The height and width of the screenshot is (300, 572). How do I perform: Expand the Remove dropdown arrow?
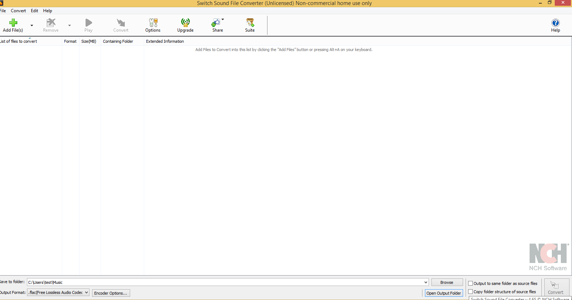(x=70, y=26)
